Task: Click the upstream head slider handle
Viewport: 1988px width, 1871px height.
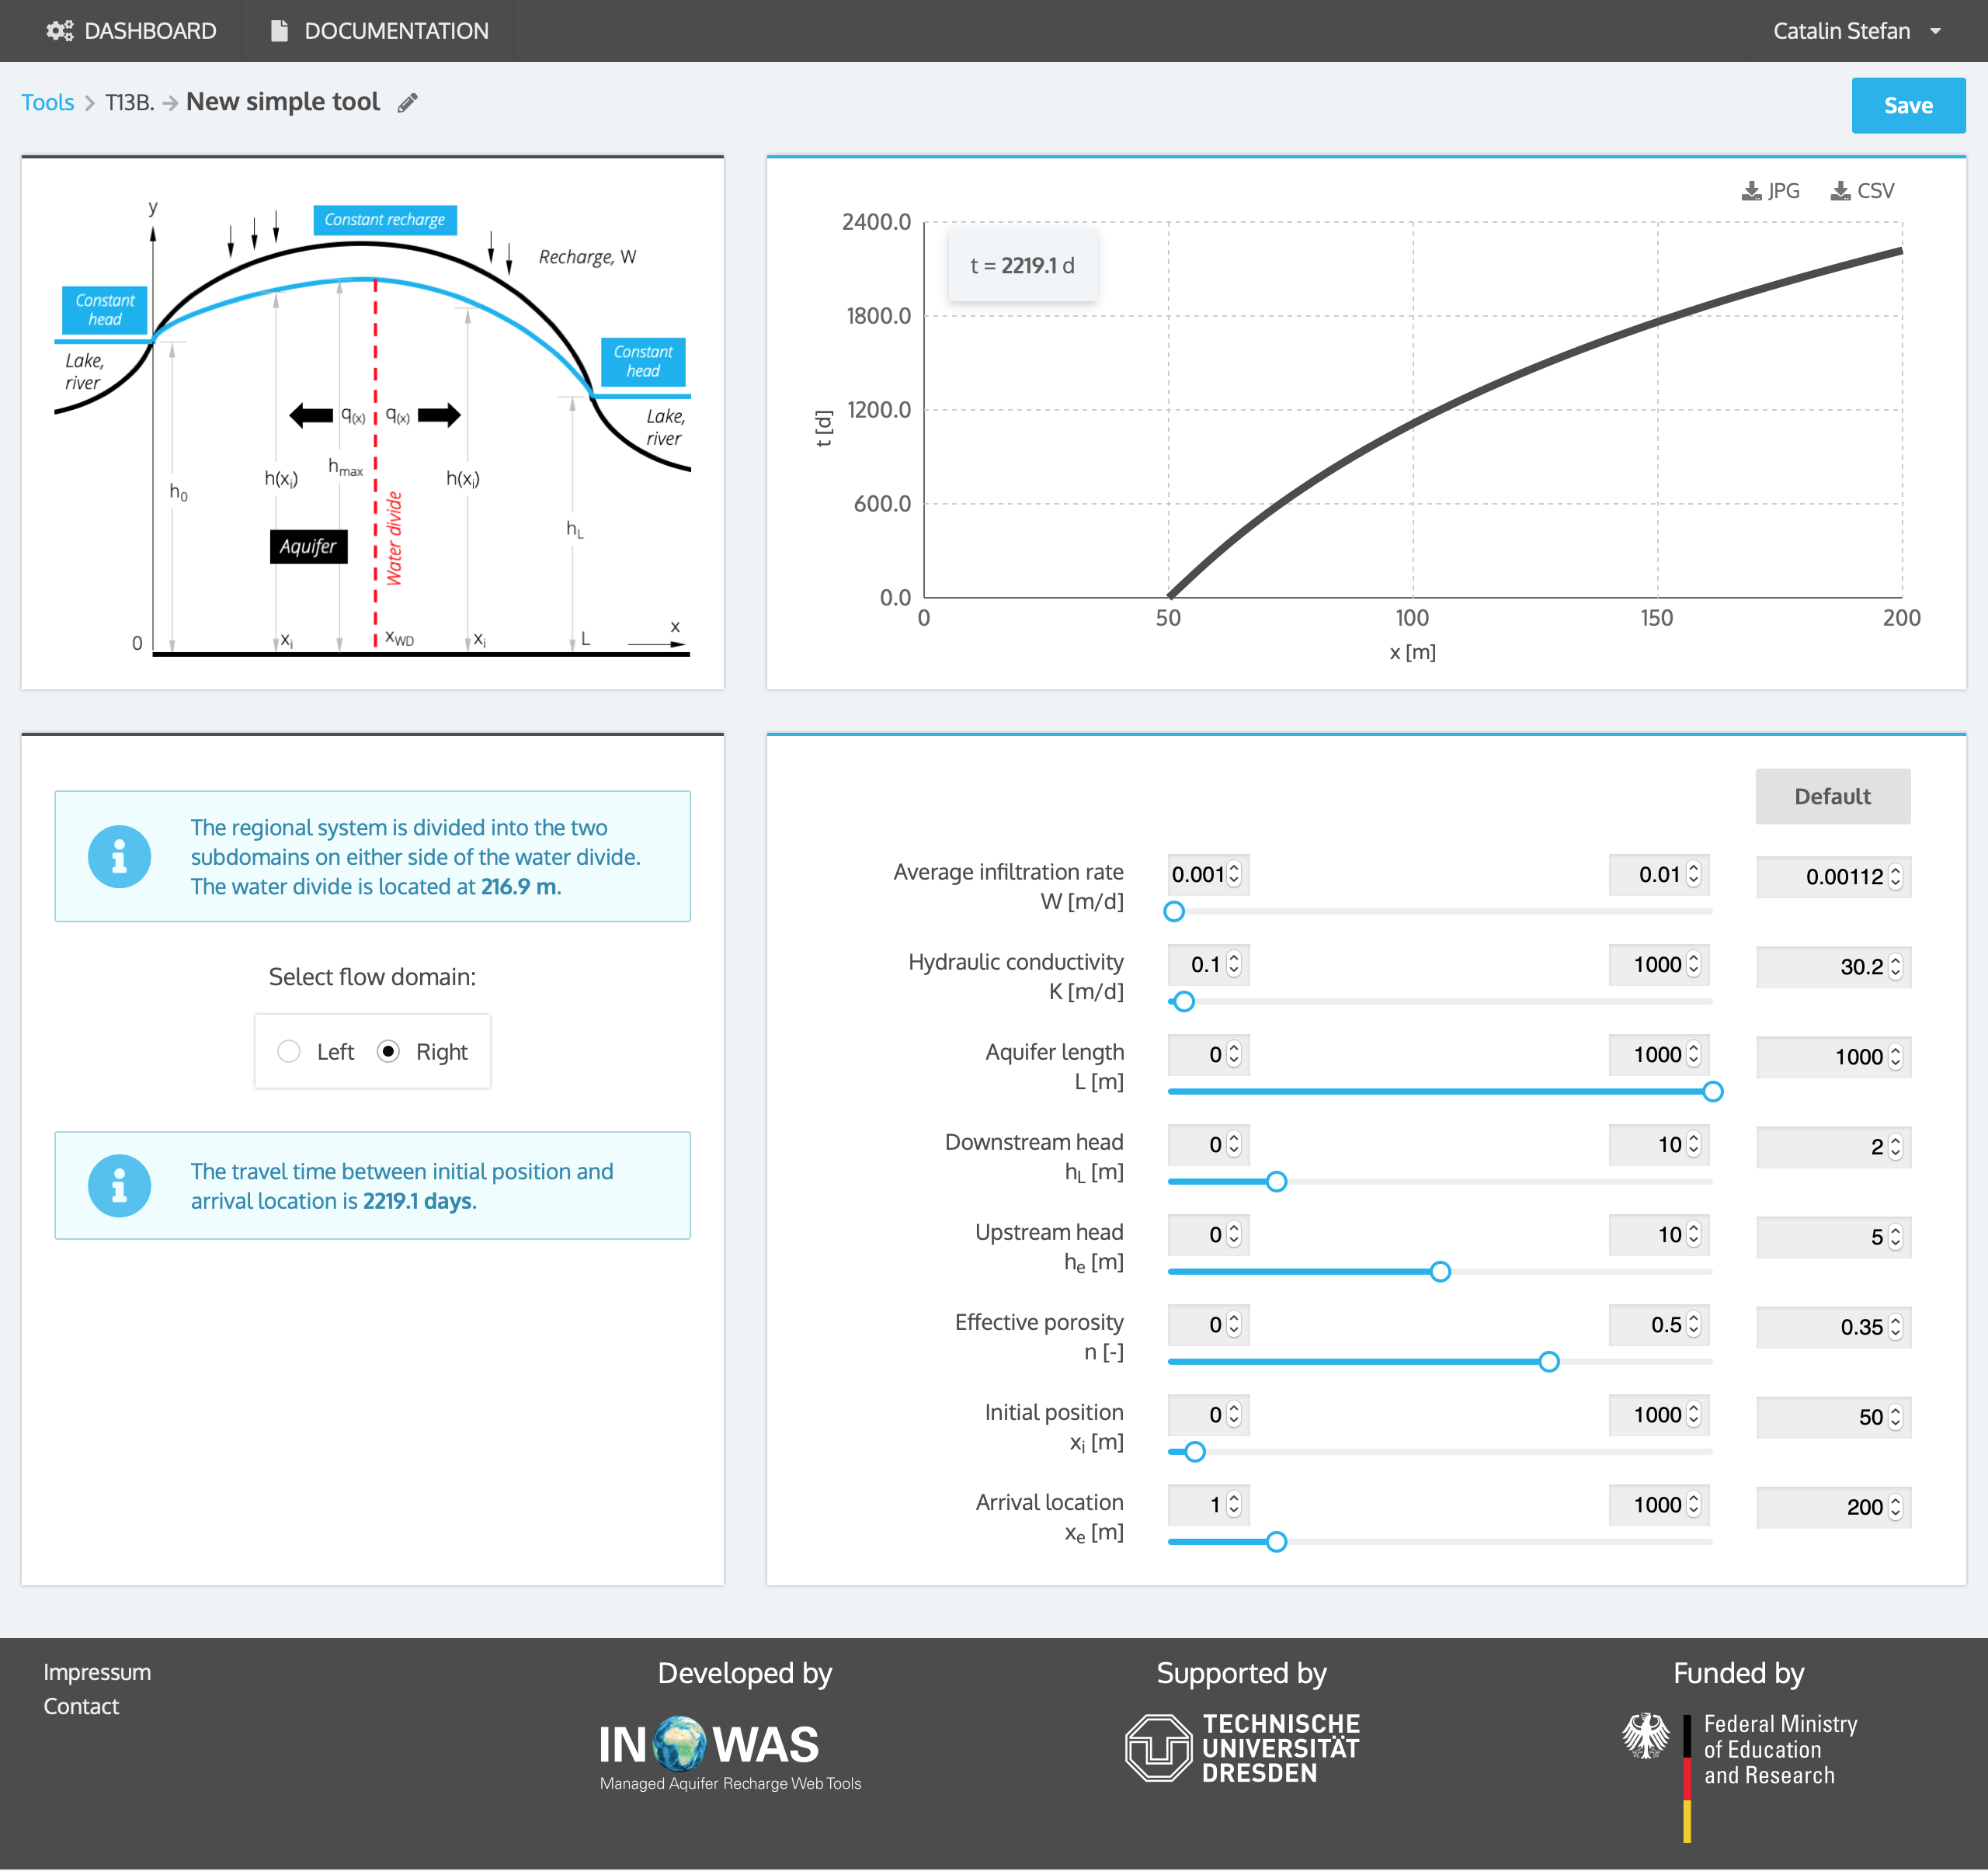Action: pyautogui.click(x=1440, y=1272)
